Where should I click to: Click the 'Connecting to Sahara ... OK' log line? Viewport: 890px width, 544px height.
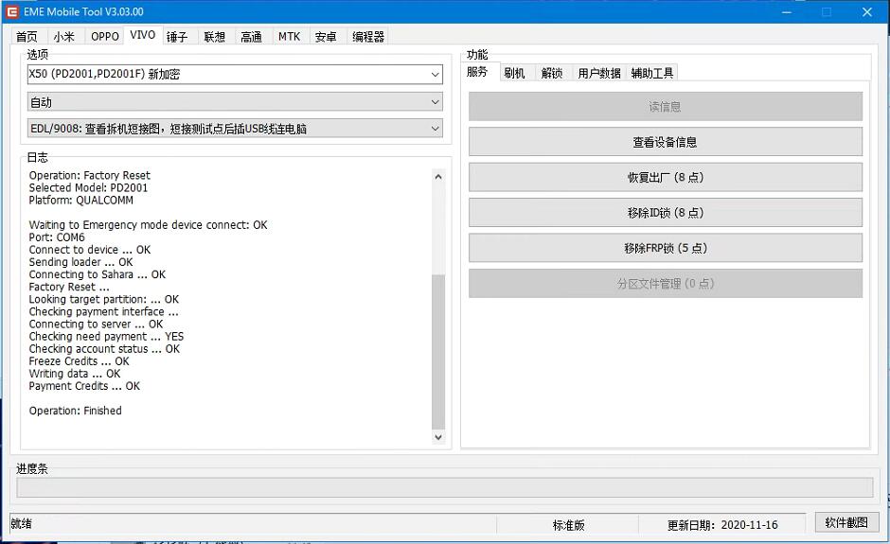coord(98,274)
